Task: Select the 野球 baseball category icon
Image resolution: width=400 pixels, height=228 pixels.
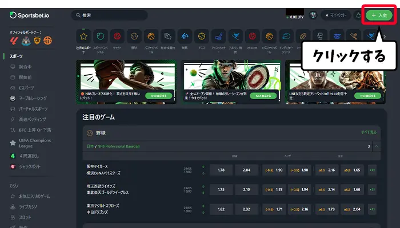Action: pos(134,36)
